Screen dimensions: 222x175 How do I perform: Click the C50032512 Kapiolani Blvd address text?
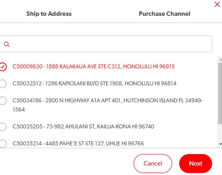click(94, 84)
